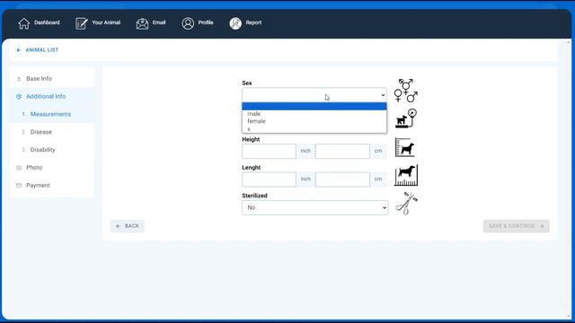The image size is (575, 323).
Task: Click the camera icon beside Photo
Action: click(x=19, y=168)
